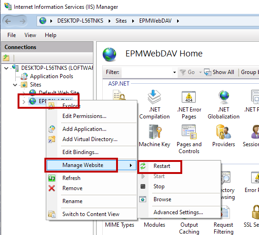Open the Machine Key icon

pyautogui.click(x=154, y=132)
